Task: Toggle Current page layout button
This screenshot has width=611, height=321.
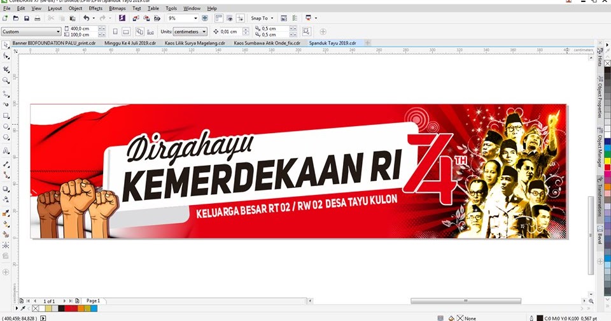Action: 150,32
